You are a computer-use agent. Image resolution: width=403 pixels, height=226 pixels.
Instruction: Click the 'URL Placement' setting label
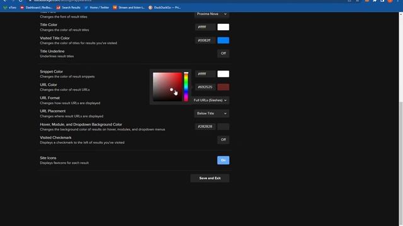[x=53, y=111]
